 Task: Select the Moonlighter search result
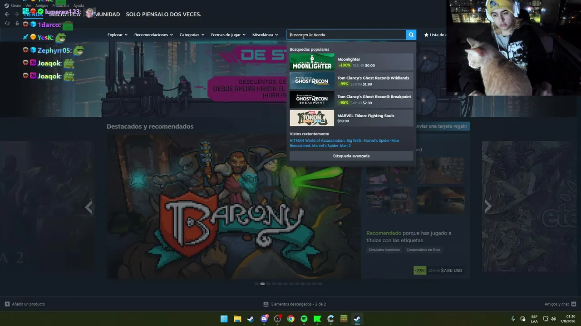pos(351,62)
